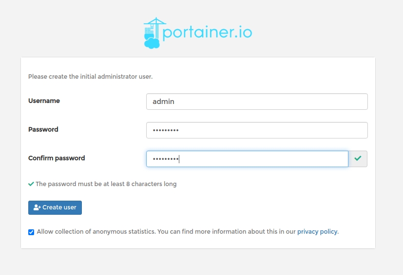The width and height of the screenshot is (403, 275).
Task: Uncheck Allow collection of anonymous statistics
Action: pos(31,232)
